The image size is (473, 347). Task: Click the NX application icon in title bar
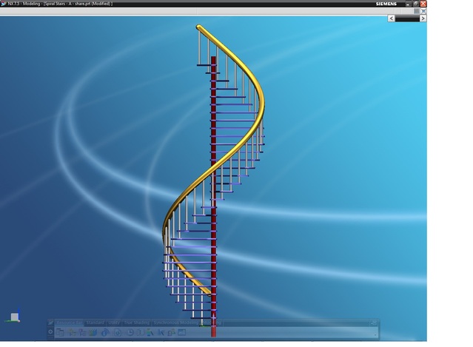click(x=4, y=4)
